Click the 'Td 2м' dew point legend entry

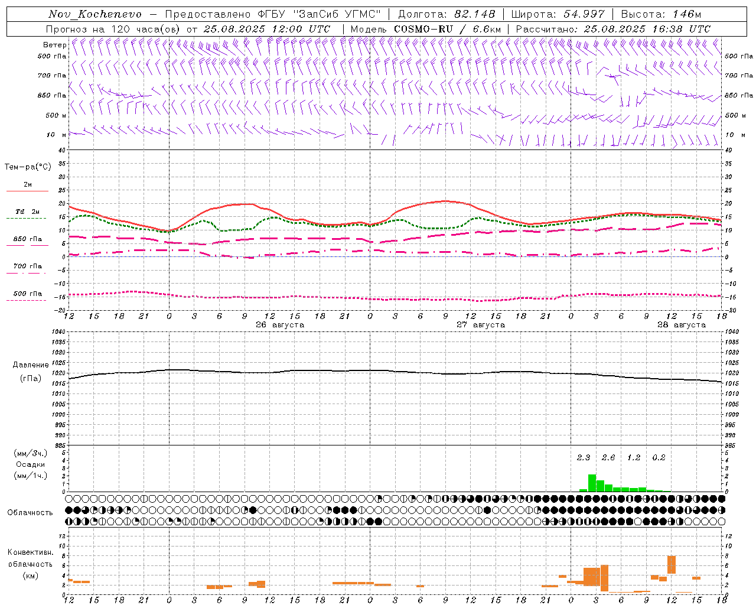tap(28, 212)
